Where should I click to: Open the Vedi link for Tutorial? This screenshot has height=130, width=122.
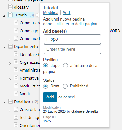click(x=67, y=13)
